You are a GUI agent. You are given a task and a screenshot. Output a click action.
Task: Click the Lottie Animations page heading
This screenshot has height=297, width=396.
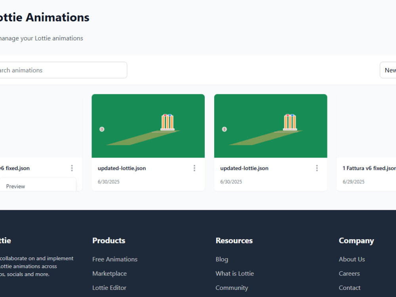(x=44, y=17)
